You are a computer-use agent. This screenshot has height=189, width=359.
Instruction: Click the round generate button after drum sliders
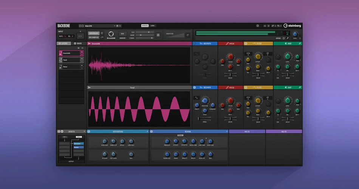(158, 35)
